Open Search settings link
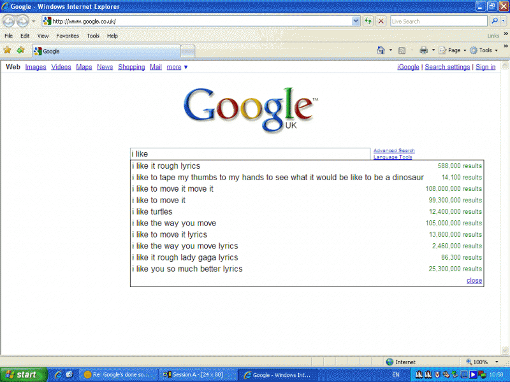The height and width of the screenshot is (382, 510). (448, 67)
